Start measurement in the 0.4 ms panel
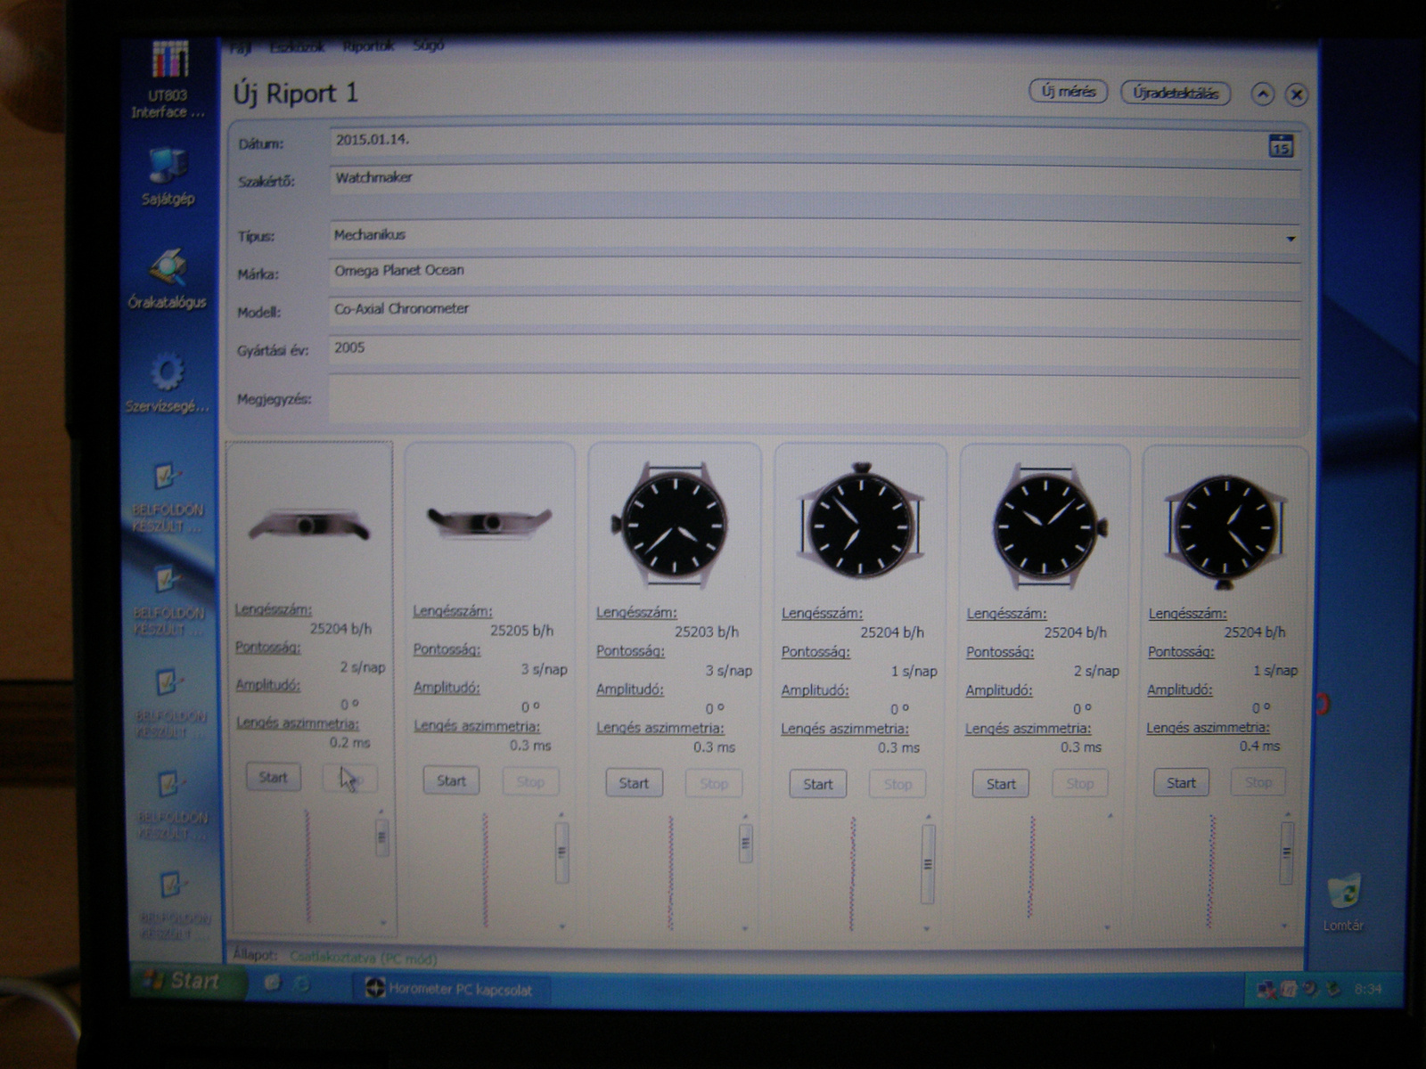Viewport: 1426px width, 1069px height. (x=1181, y=782)
